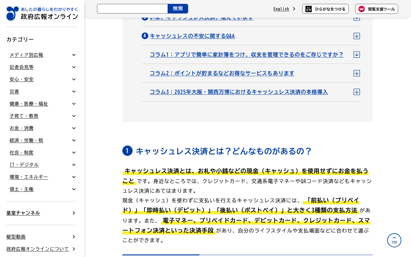Open the IT・デジタル menu link
Screen dimensions: 411x257
[24, 165]
